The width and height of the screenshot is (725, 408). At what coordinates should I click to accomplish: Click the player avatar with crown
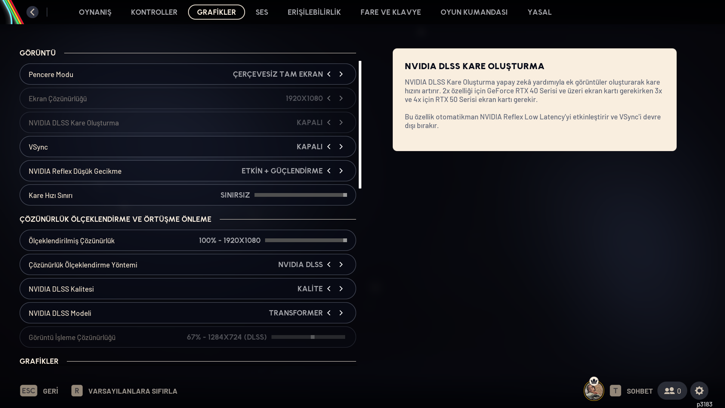click(594, 391)
